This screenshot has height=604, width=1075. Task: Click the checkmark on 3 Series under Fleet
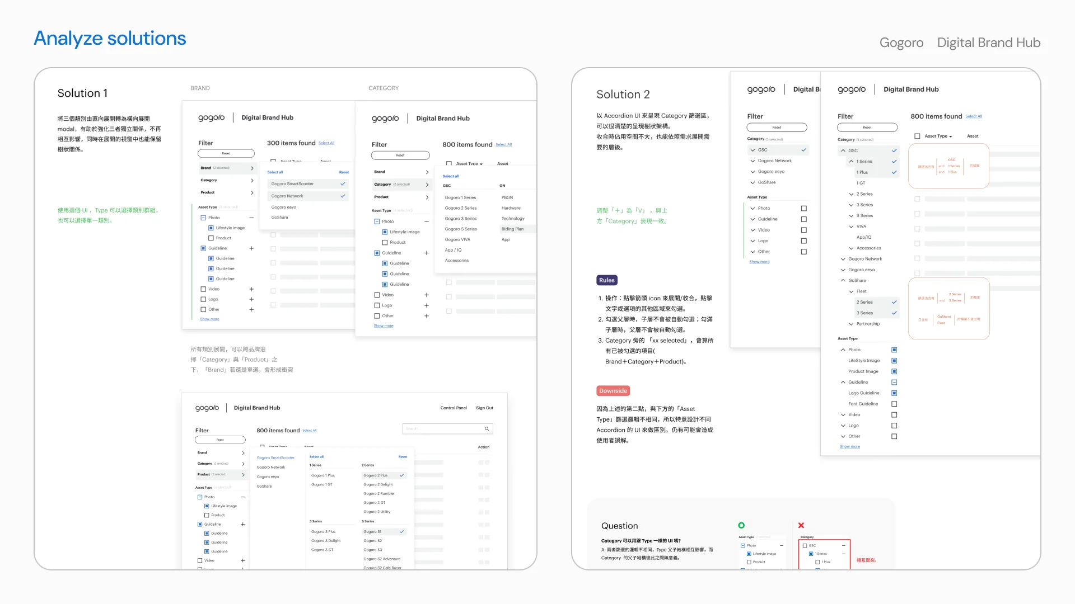[894, 313]
